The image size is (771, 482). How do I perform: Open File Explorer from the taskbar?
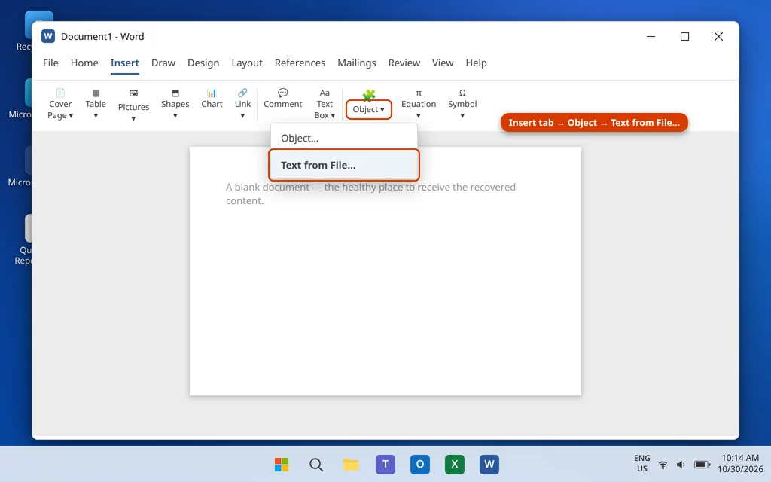[351, 464]
